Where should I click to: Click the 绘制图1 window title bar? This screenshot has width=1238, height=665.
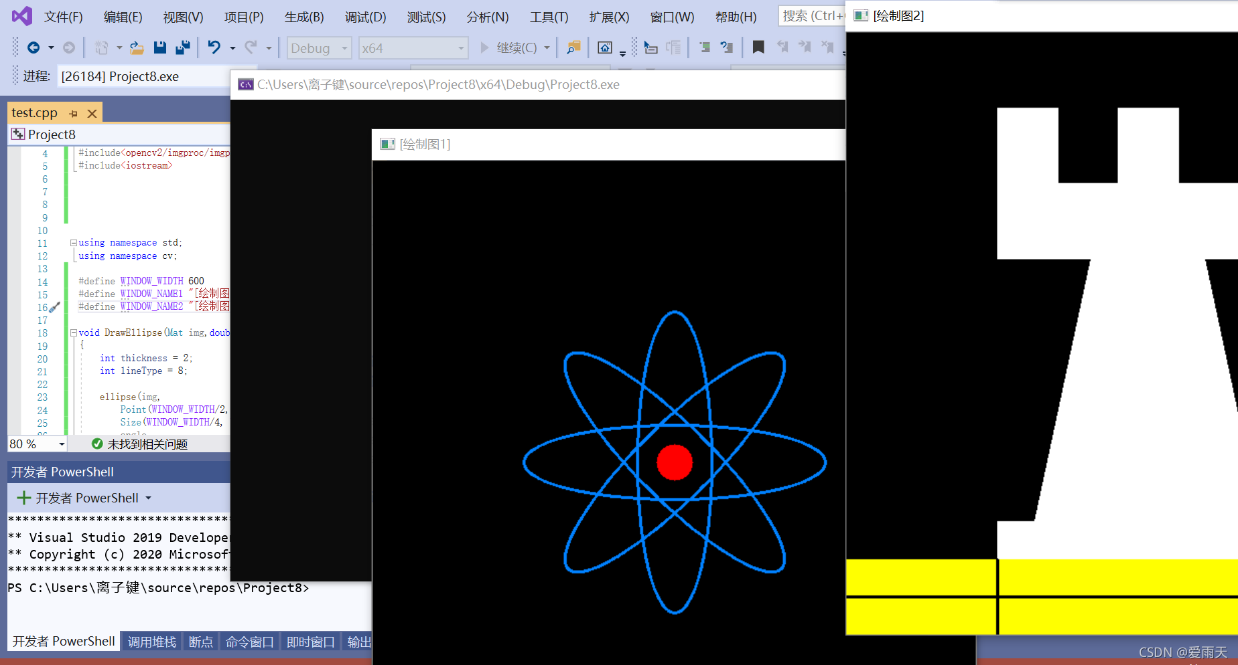[608, 144]
